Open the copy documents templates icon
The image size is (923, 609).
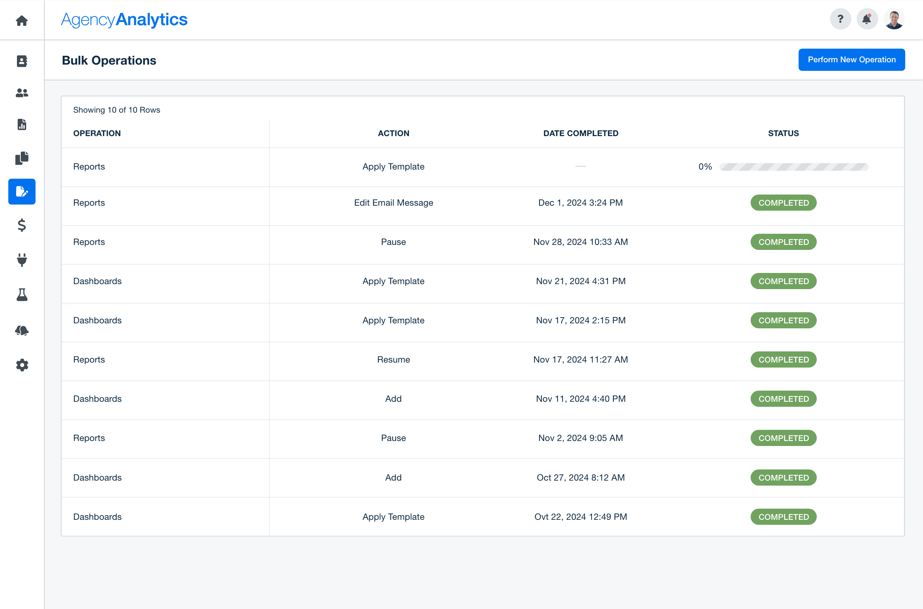22,158
